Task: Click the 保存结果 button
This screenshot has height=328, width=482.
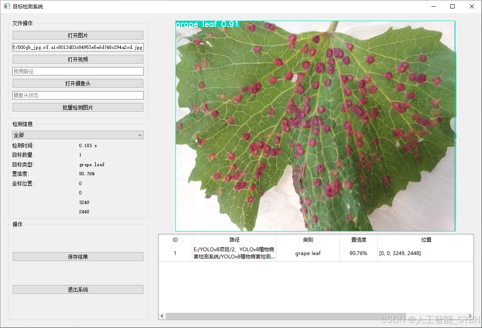Action: point(78,257)
